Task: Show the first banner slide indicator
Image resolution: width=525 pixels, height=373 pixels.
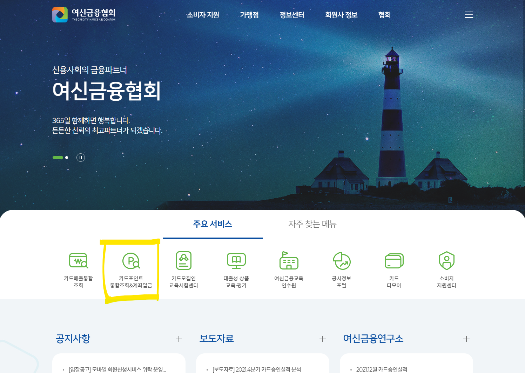Action: (58, 158)
